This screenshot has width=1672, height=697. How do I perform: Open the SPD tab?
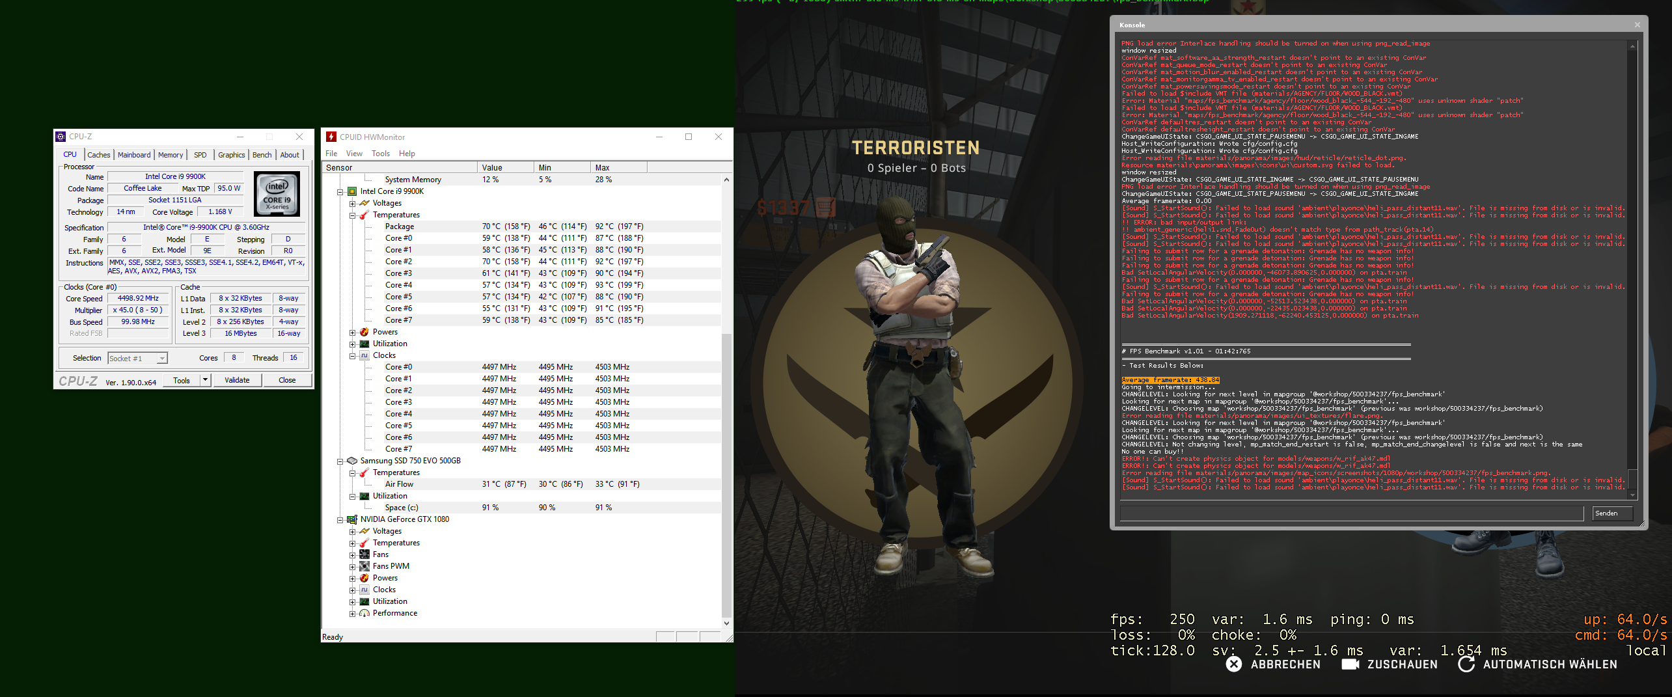point(200,155)
